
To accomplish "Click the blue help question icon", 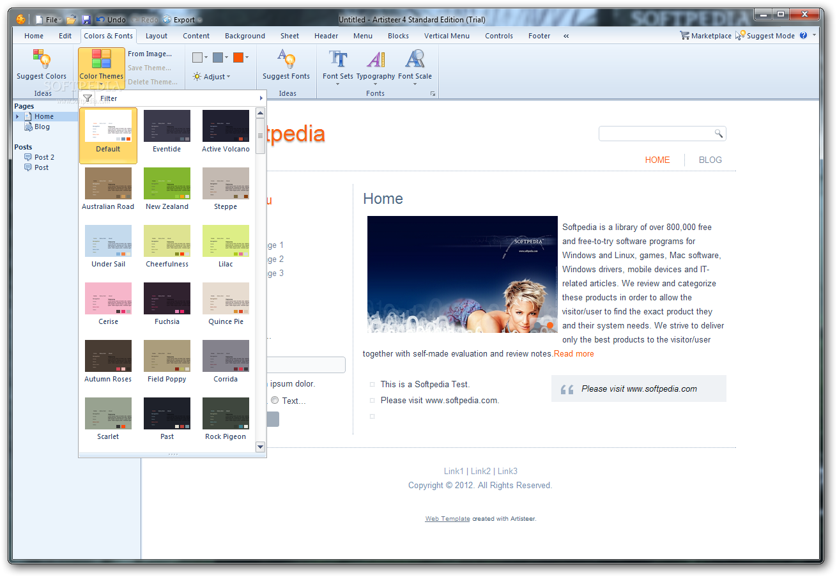I will (803, 36).
